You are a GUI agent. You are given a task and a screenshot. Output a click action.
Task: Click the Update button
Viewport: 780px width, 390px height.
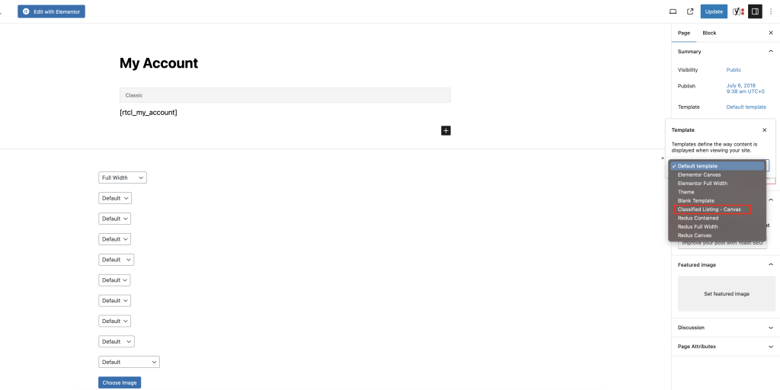tap(714, 11)
